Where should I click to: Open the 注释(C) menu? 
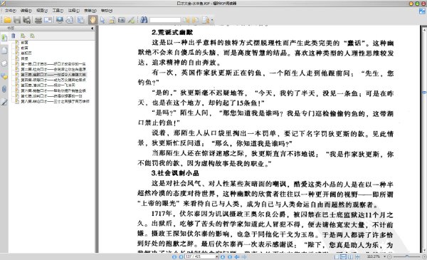tap(74, 11)
